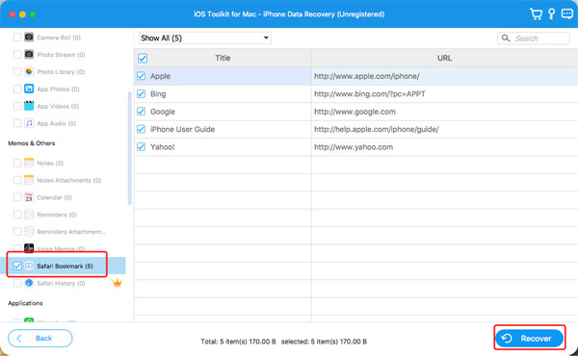578x356 pixels.
Task: Go back with the Back button
Action: point(40,338)
